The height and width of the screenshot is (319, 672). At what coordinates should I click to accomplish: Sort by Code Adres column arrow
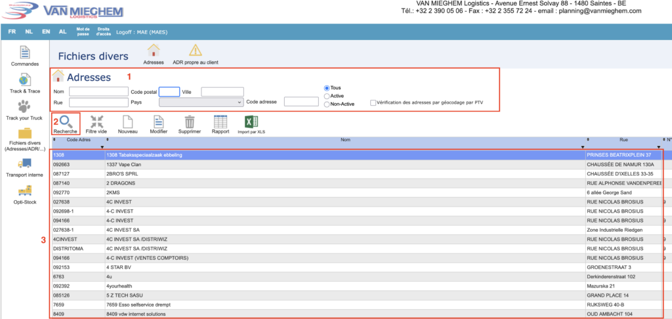(93, 147)
